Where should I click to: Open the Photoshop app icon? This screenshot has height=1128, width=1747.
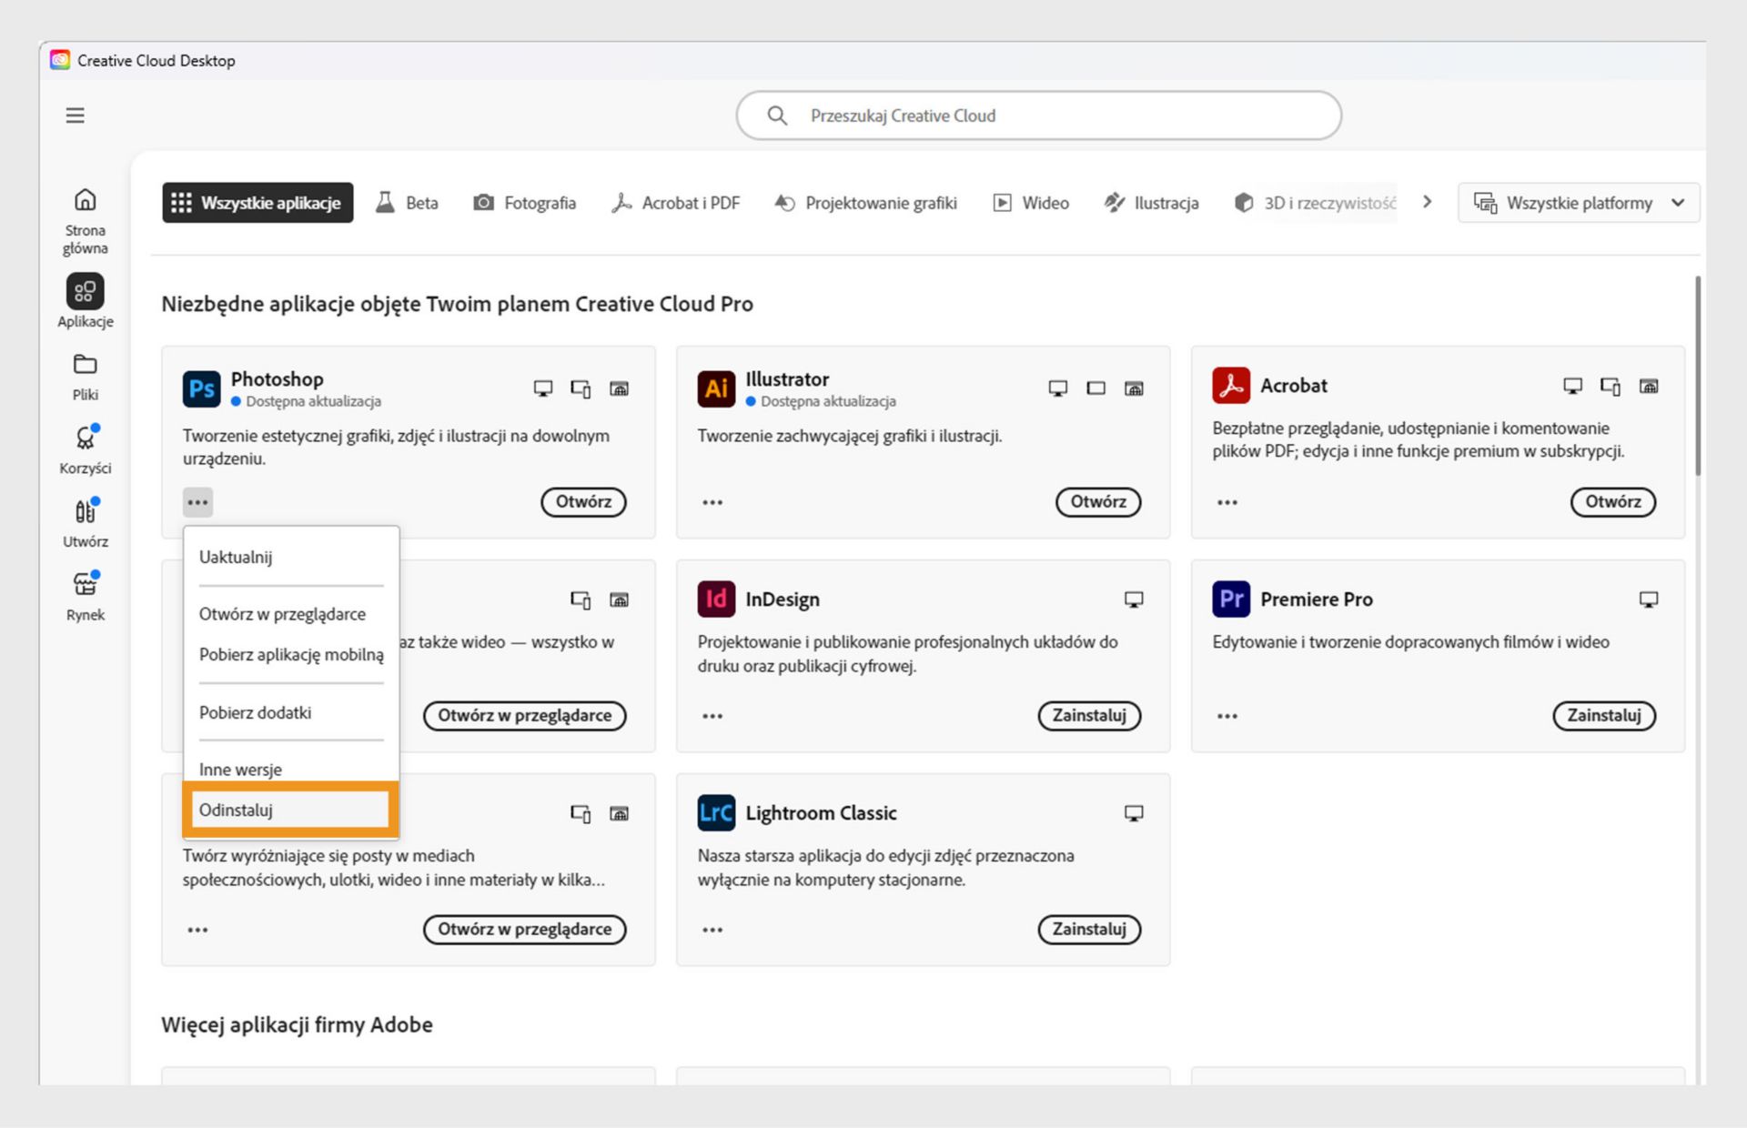[201, 388]
